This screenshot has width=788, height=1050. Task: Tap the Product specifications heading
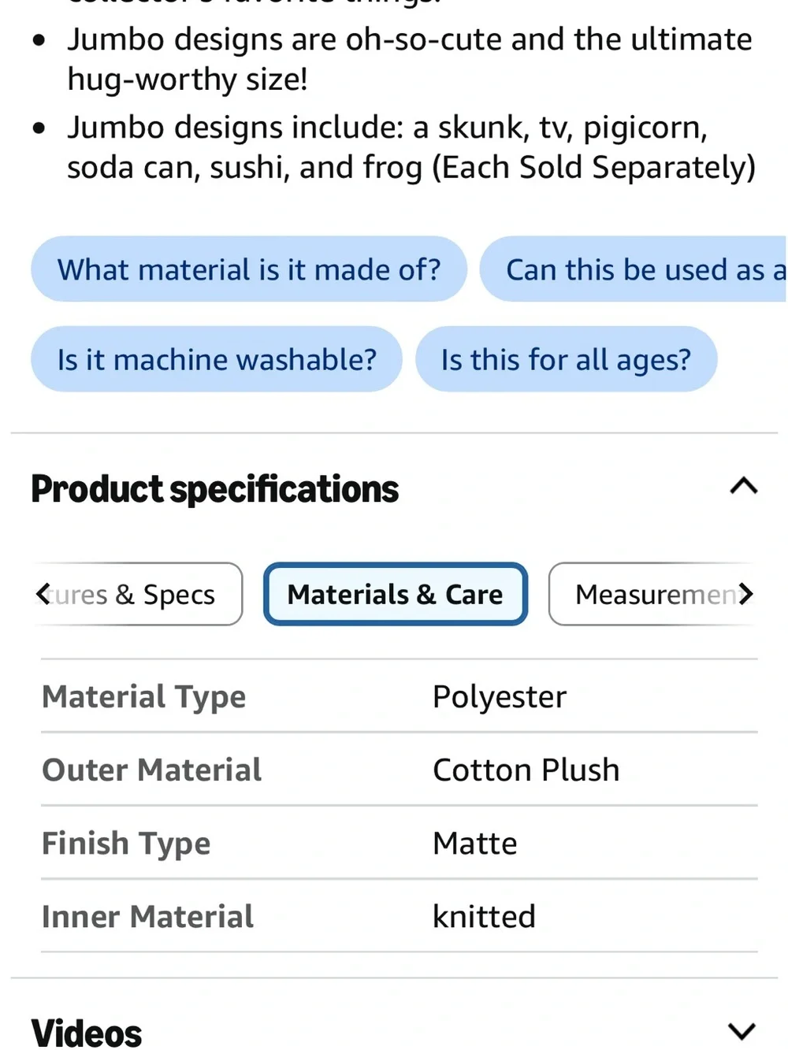(x=215, y=488)
